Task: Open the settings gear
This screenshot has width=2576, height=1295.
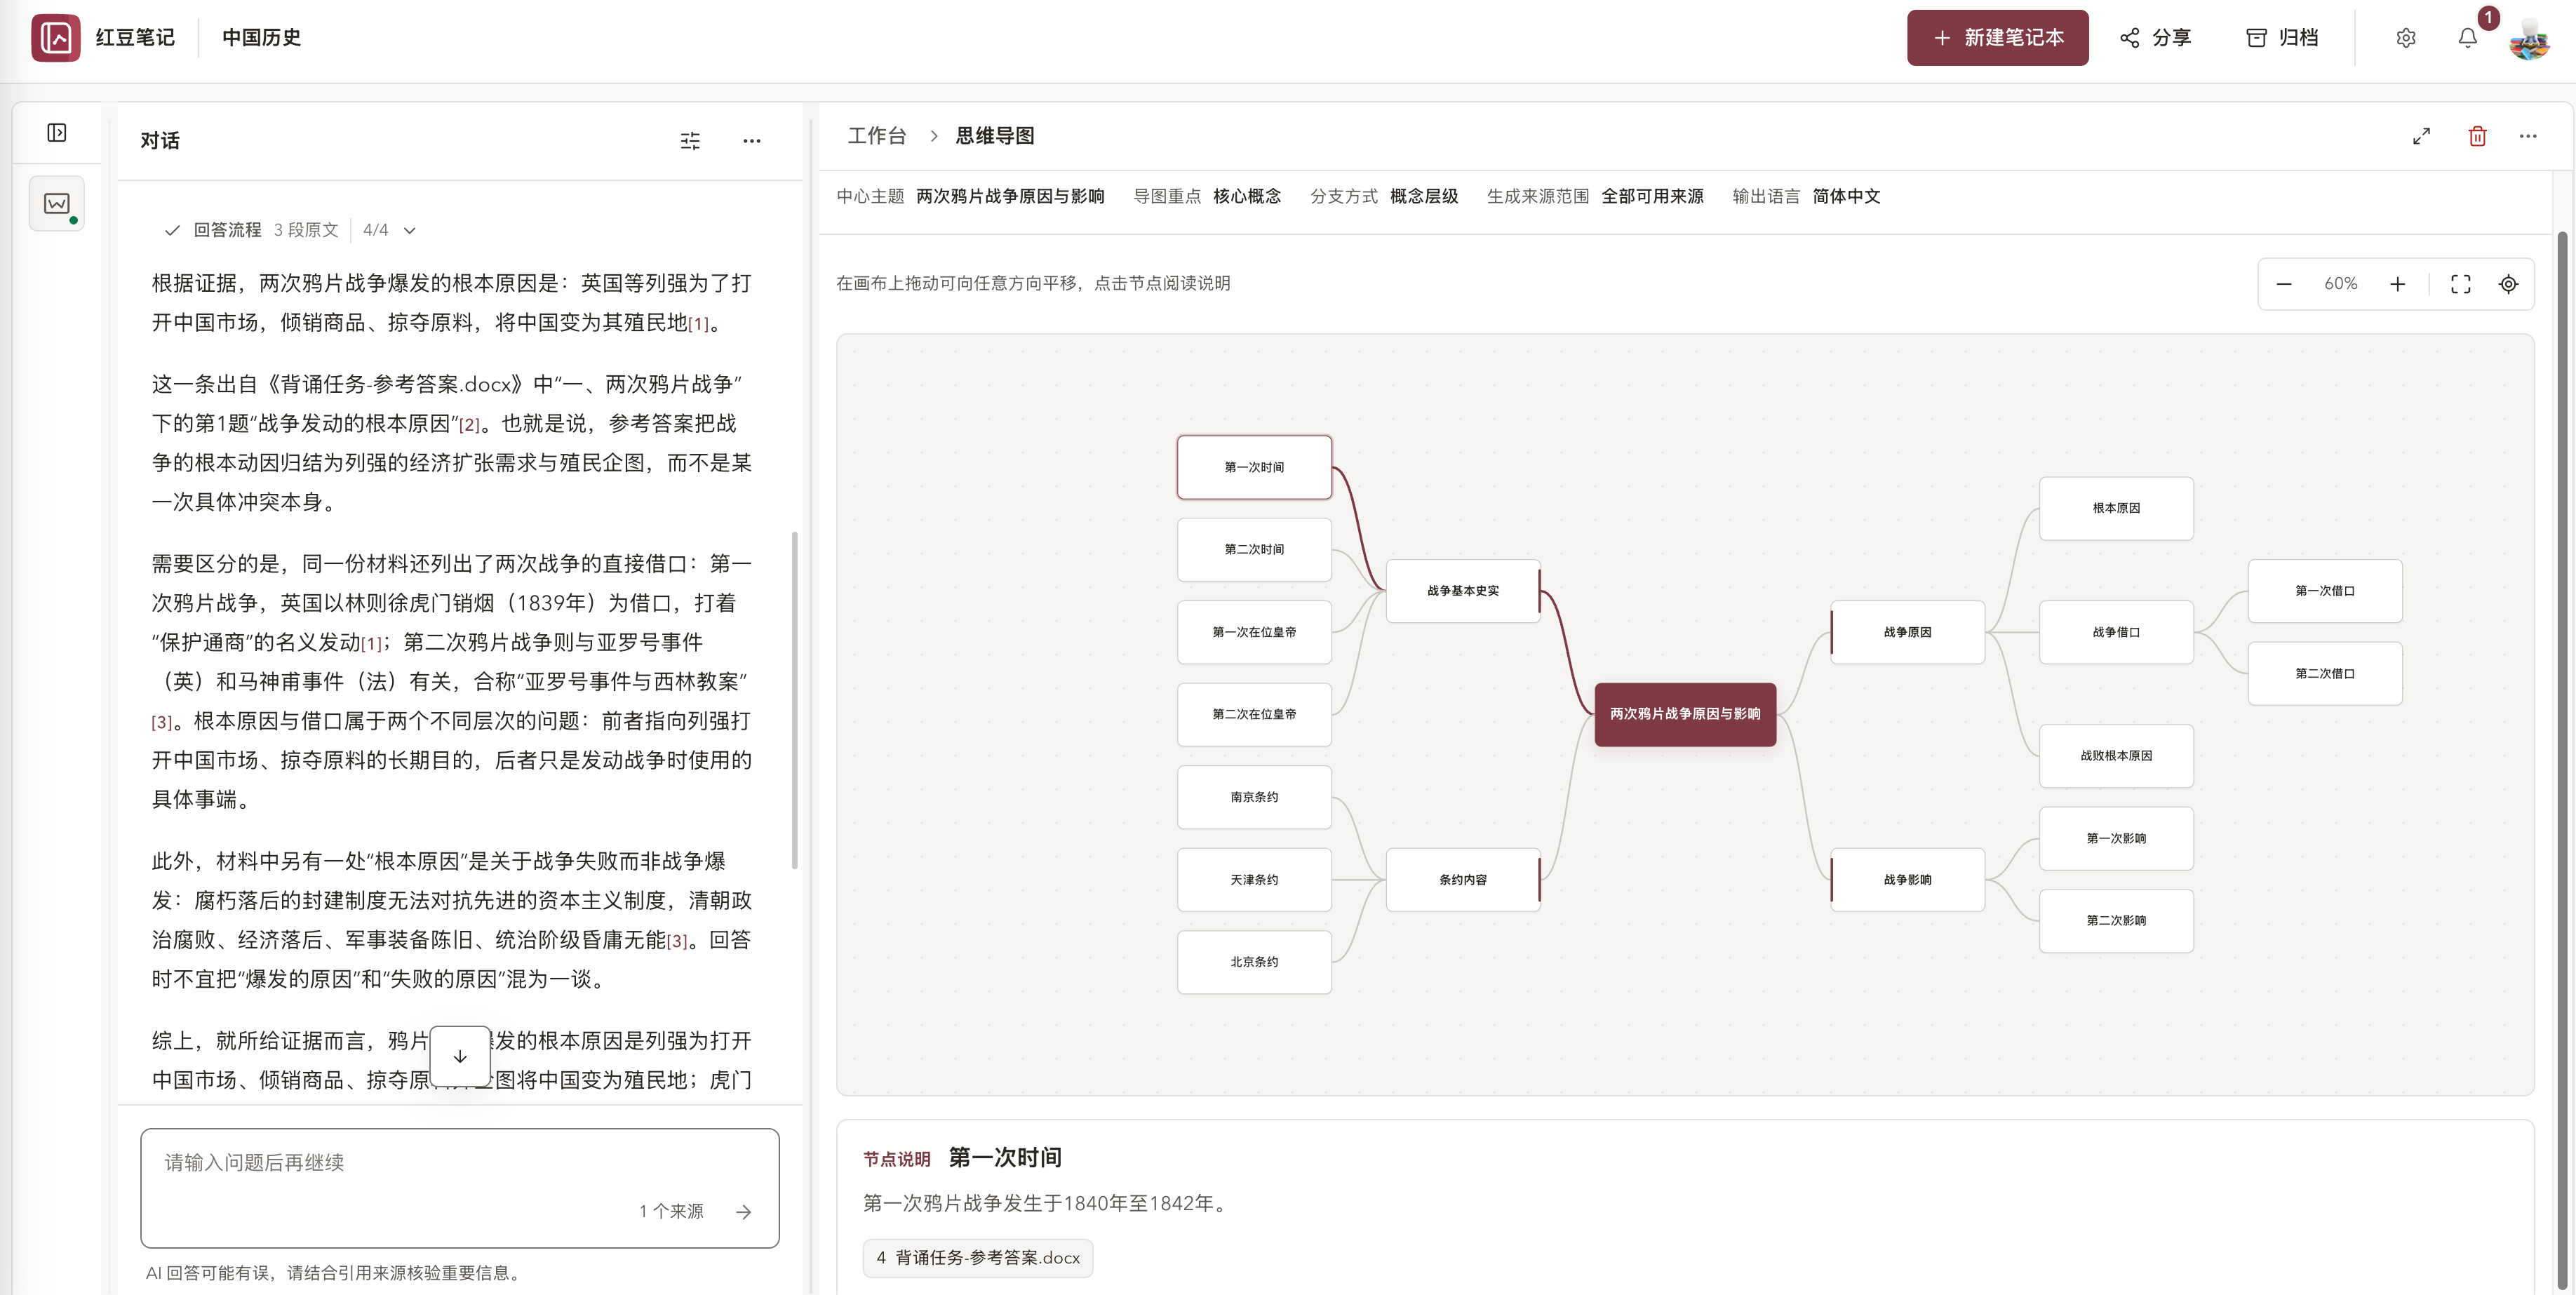Action: [2406, 38]
